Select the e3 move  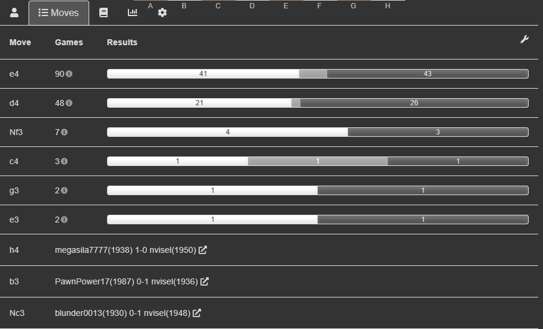(14, 219)
